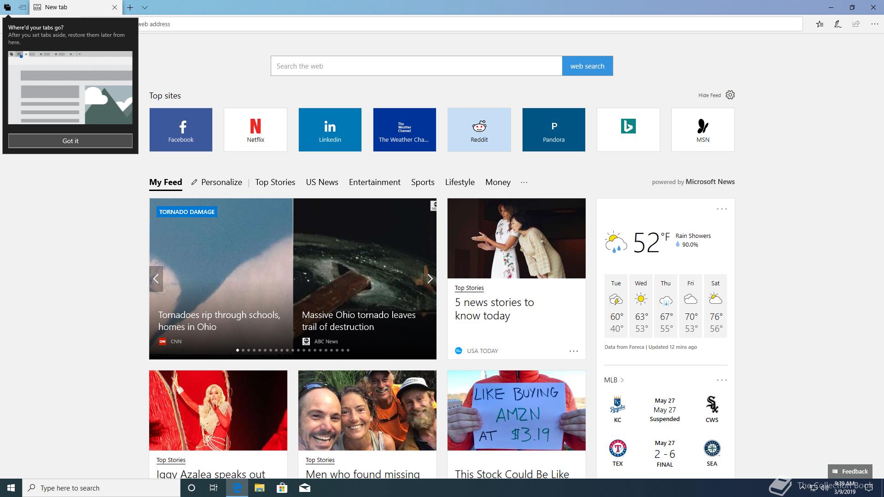Open Edge Settings and more menu
Screen dimensions: 884x497
coord(874,24)
